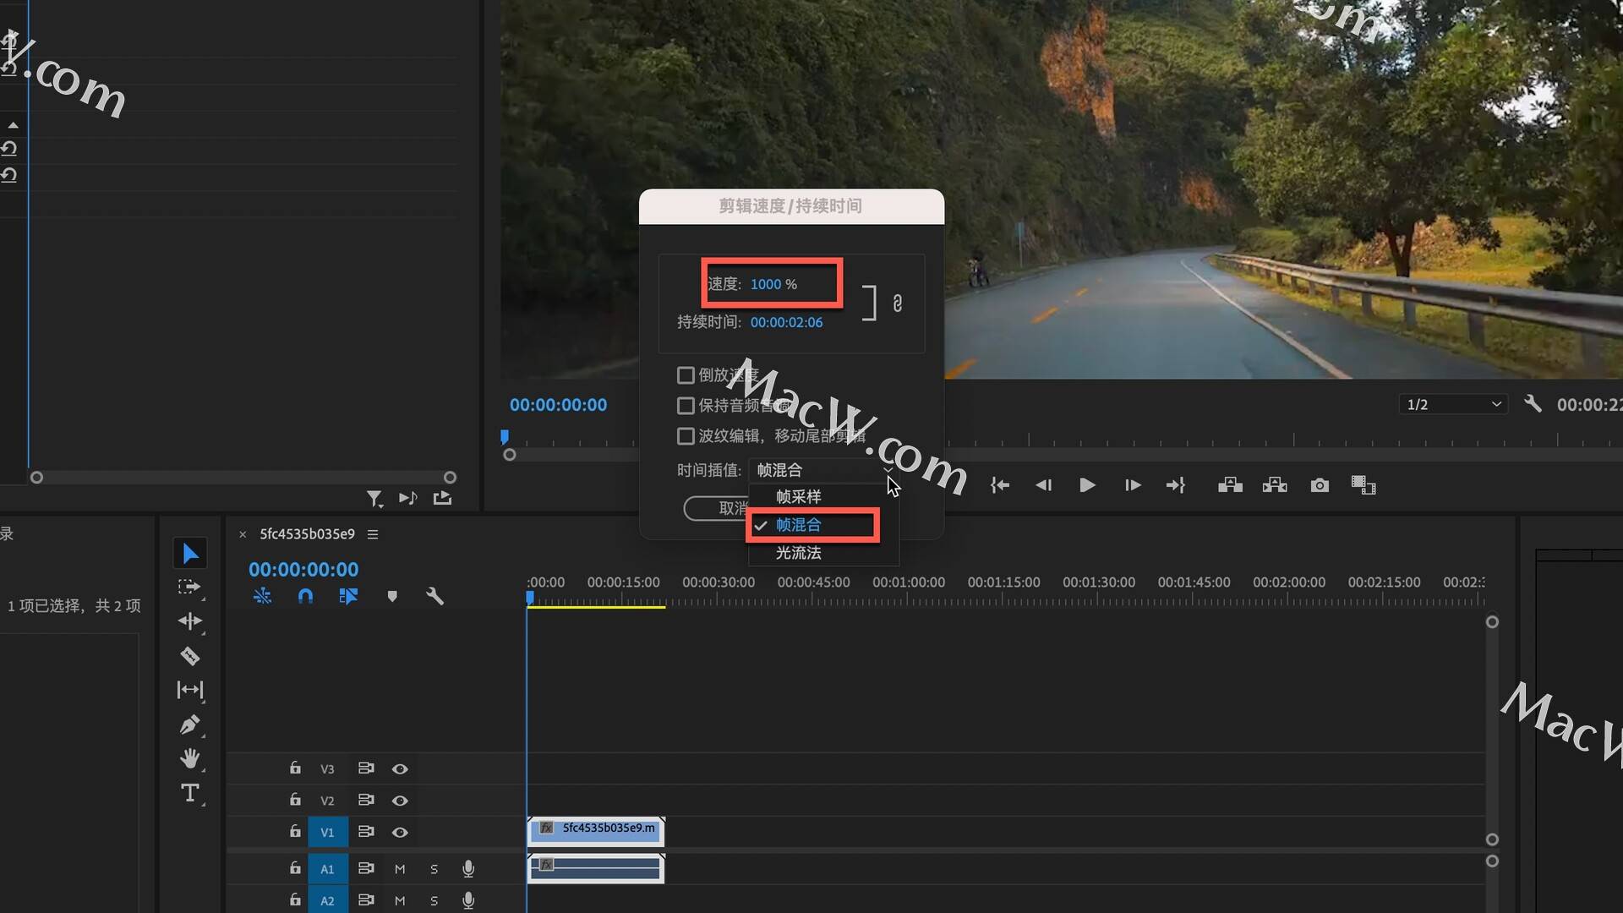Screen dimensions: 1623x913
Task: Toggle lock on A1 track
Action: [295, 867]
